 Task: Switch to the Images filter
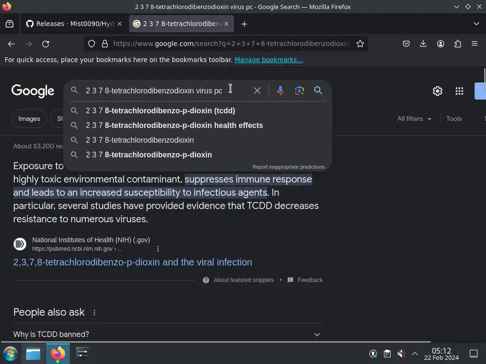click(x=29, y=118)
